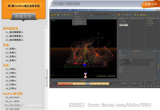Viewport: 160px width, 110px height.
Task: Click the 场景文件 scene files button
Action: 151,4
